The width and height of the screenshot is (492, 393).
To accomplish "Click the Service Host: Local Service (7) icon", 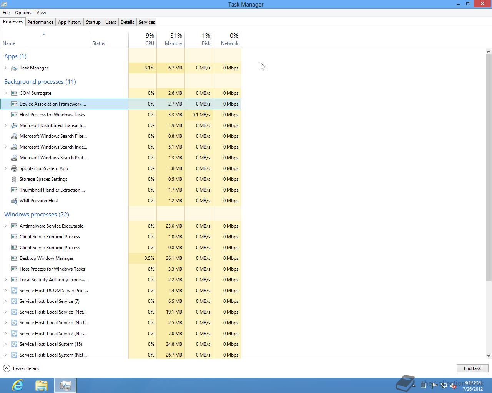I will click(14, 301).
